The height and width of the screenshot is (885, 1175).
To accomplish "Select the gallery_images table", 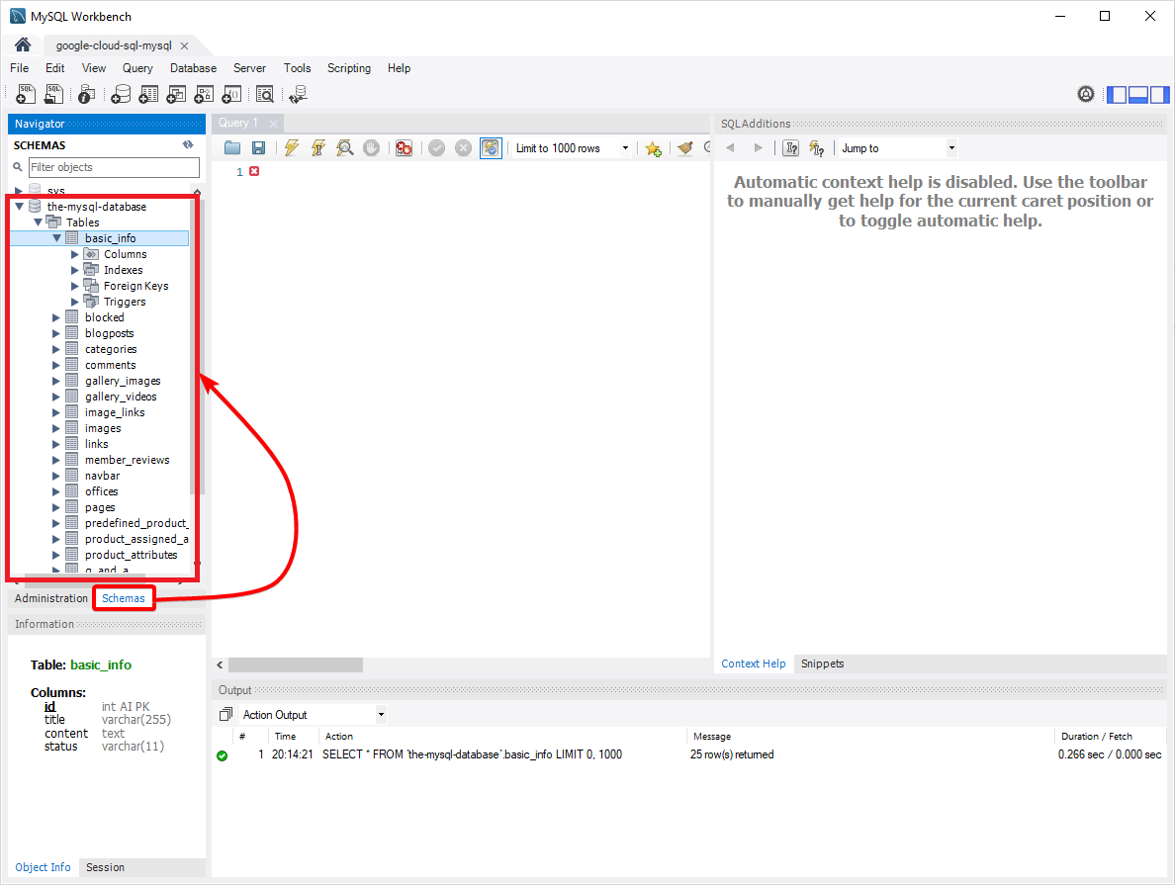I will 123,381.
